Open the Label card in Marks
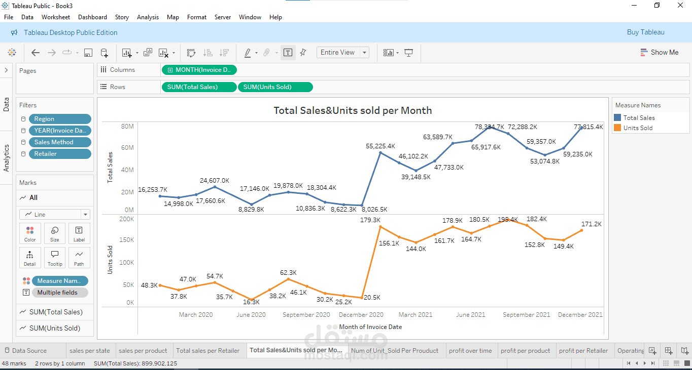692x370 pixels. point(79,234)
